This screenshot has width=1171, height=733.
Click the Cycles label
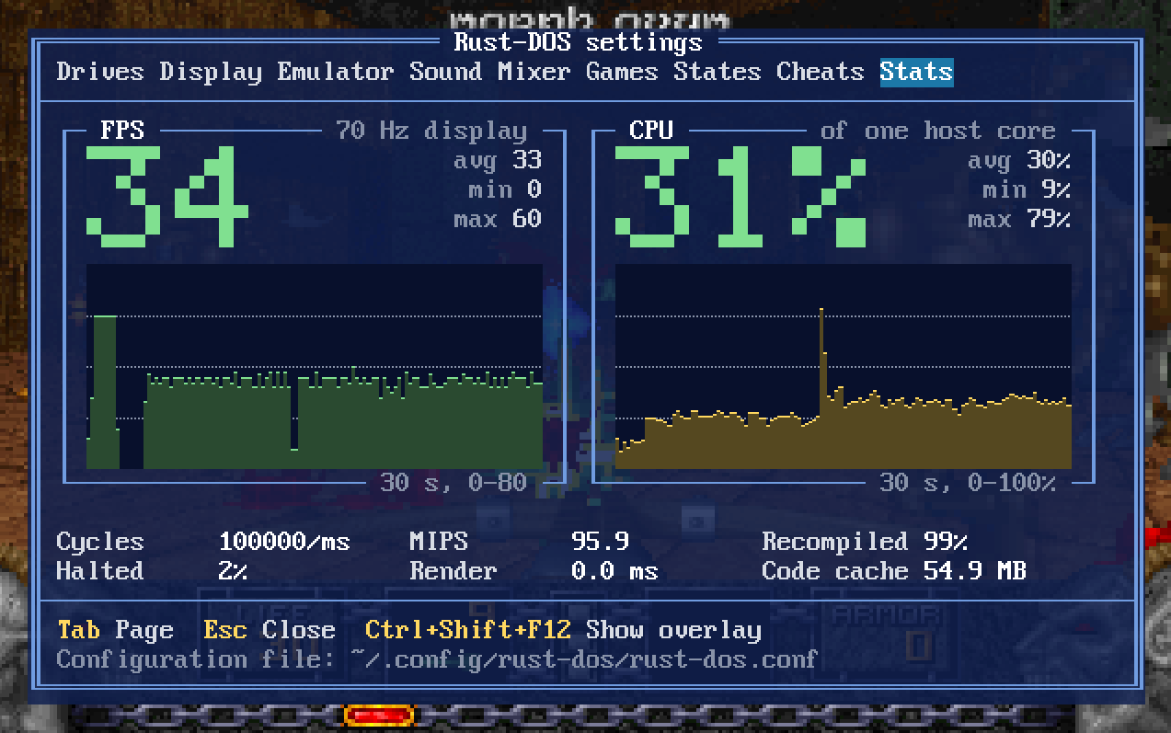pos(100,542)
